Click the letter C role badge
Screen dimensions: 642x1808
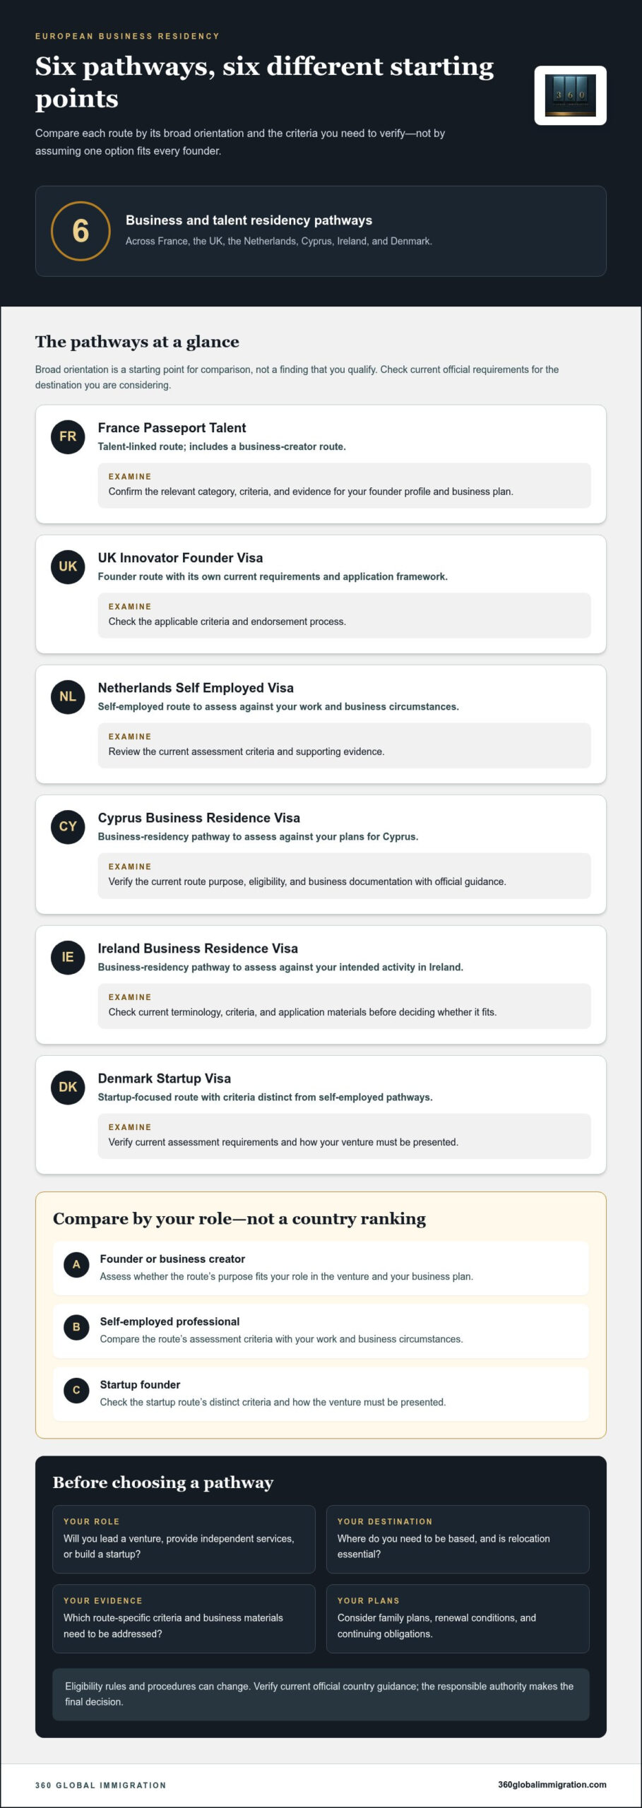pos(76,1390)
